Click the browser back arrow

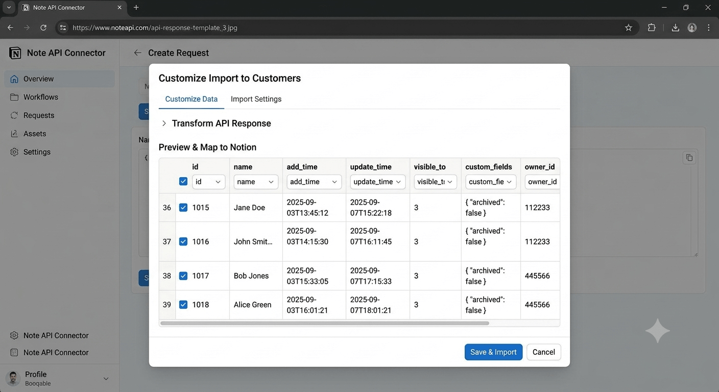[x=10, y=28]
